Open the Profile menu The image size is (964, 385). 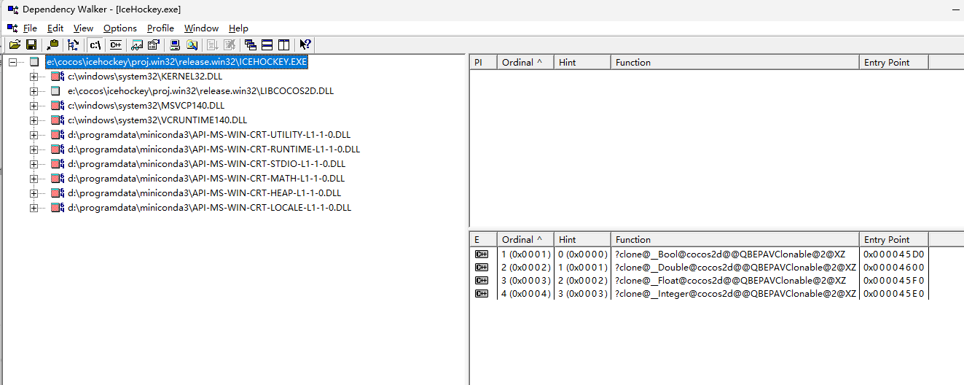160,28
